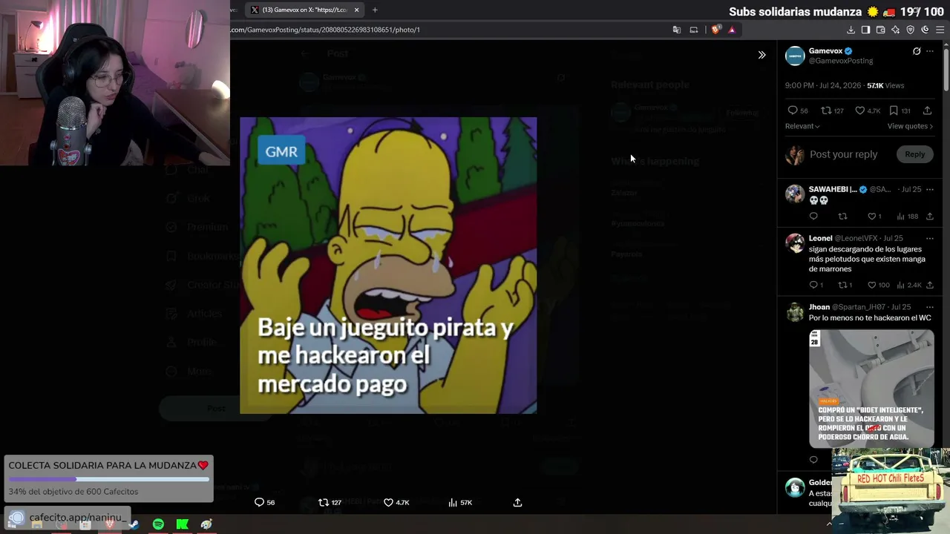
Task: Open the smart bidet image in Jhoan's reply
Action: pos(871,388)
